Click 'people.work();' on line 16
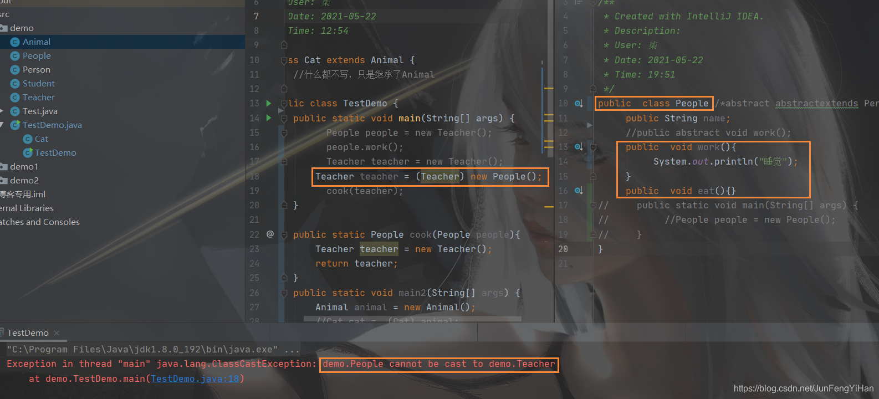This screenshot has height=399, width=879. point(365,147)
